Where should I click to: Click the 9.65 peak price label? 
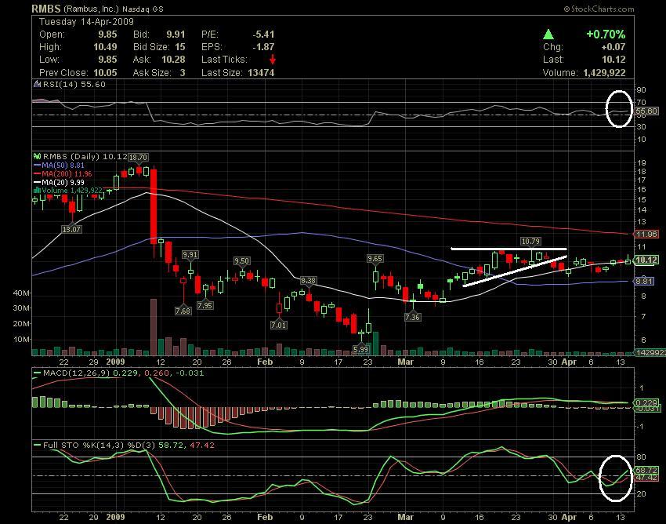point(375,258)
